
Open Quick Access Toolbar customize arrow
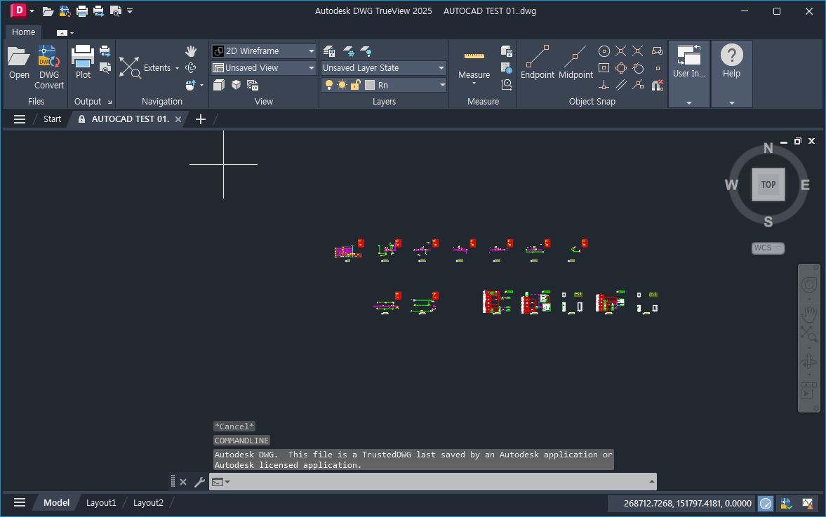point(130,11)
